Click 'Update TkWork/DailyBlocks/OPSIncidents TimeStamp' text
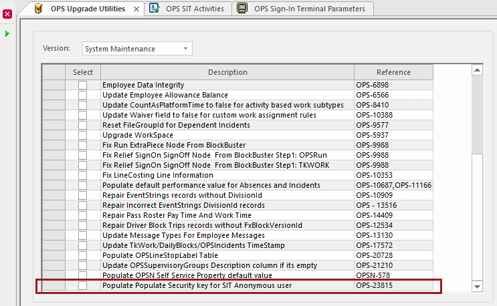497x306 pixels. coord(193,245)
